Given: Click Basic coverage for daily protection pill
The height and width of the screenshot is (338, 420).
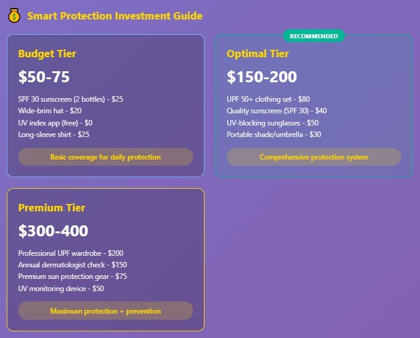Looking at the screenshot, I should click(106, 157).
